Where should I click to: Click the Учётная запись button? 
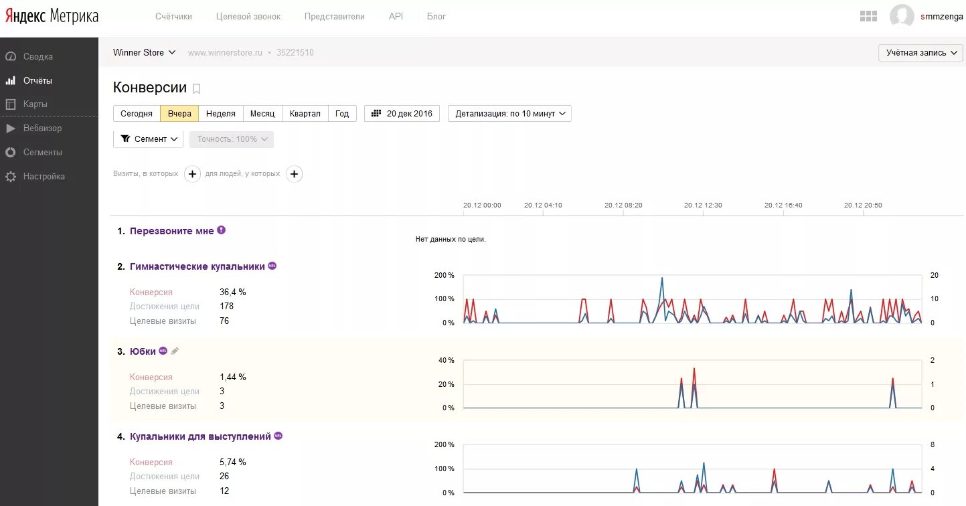pos(920,53)
